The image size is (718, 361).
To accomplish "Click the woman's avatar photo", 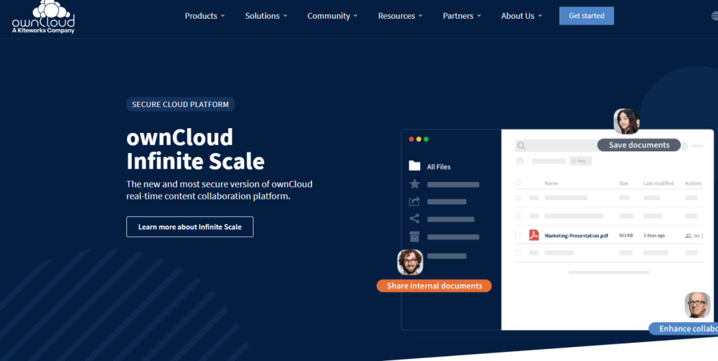I will tap(626, 121).
